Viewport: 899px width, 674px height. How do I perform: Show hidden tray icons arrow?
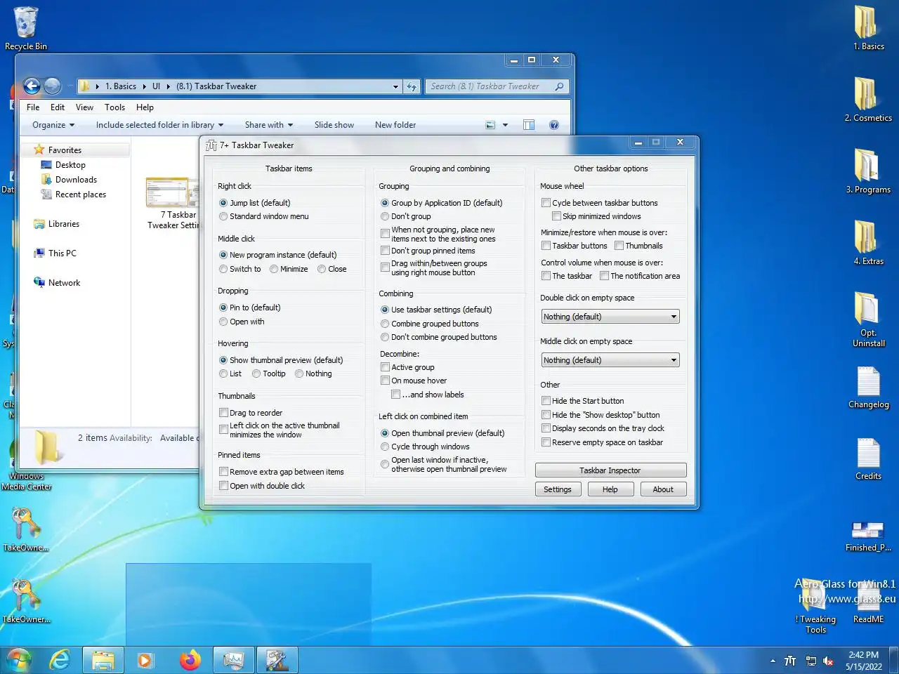(773, 661)
